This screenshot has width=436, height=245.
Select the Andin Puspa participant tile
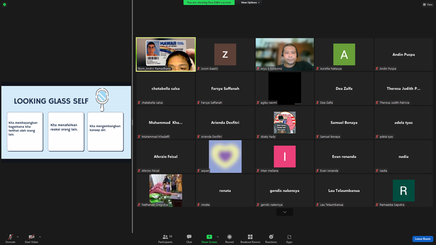(404, 54)
